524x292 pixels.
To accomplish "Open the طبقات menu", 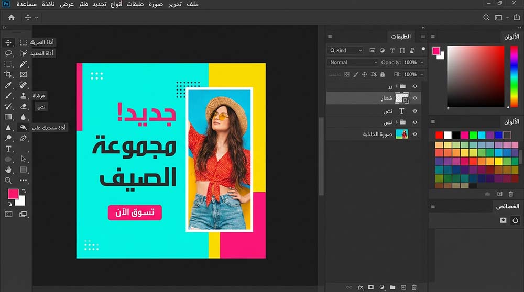I will (x=135, y=4).
